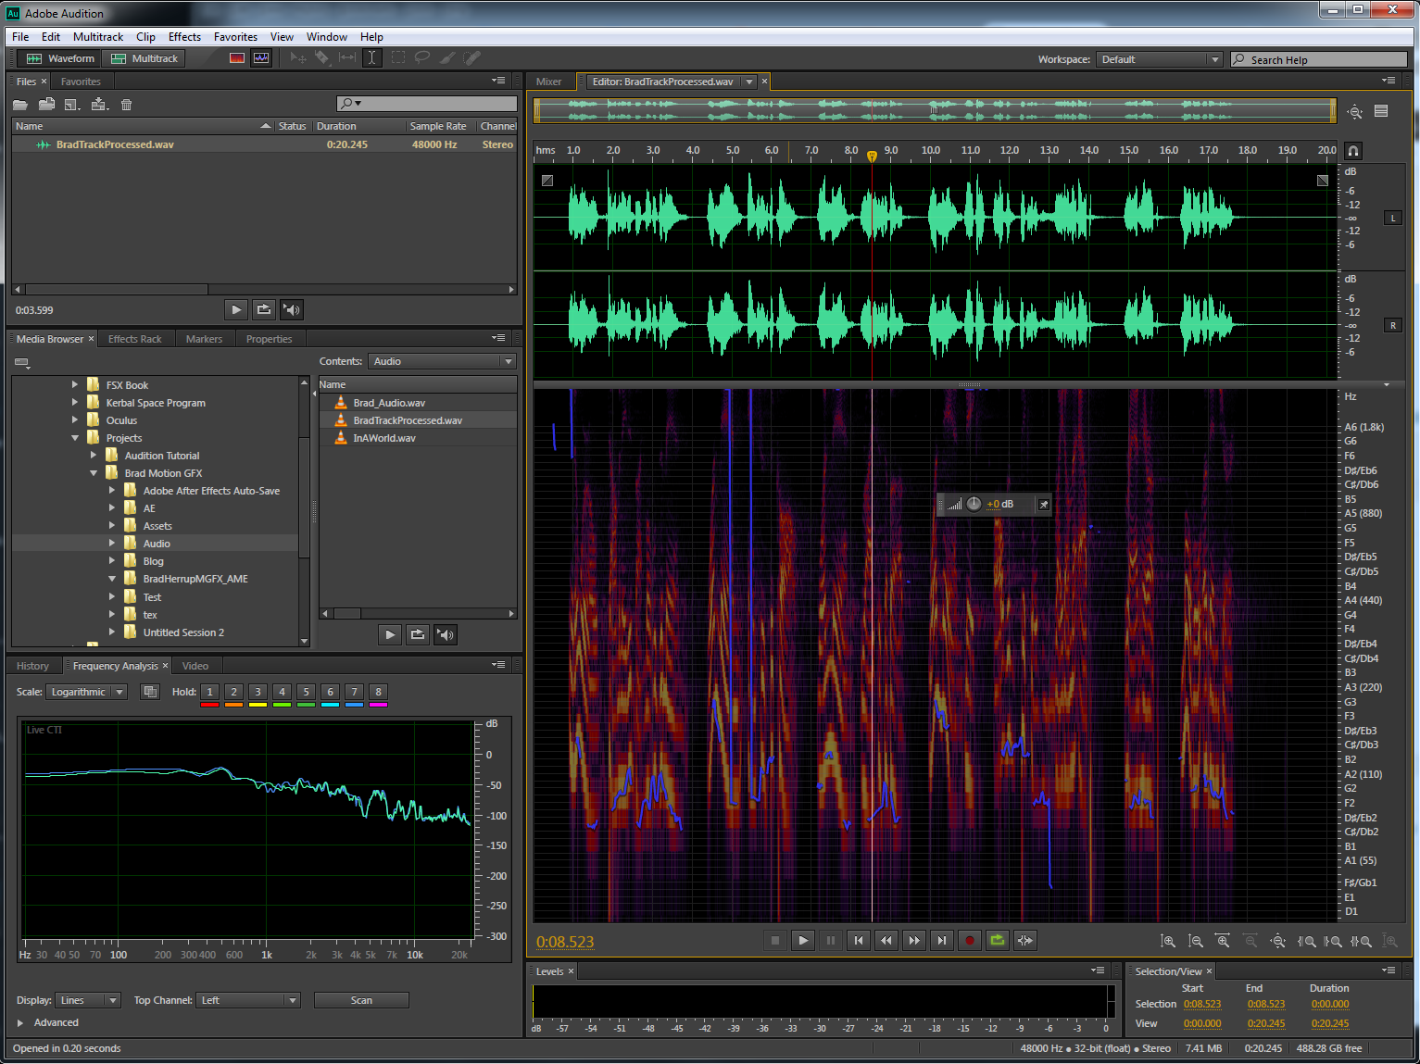Expand the Kerbal Space Program folder
This screenshot has width=1420, height=1064.
(75, 403)
